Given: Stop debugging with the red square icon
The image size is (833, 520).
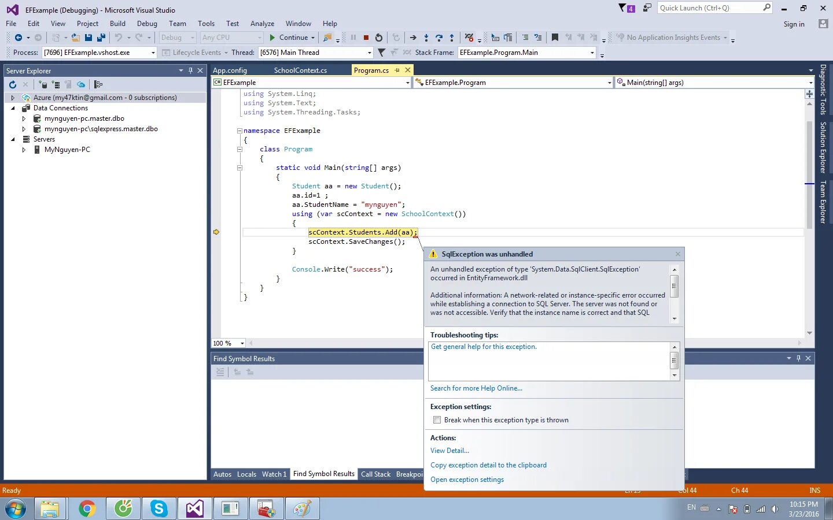Looking at the screenshot, I should click(366, 38).
